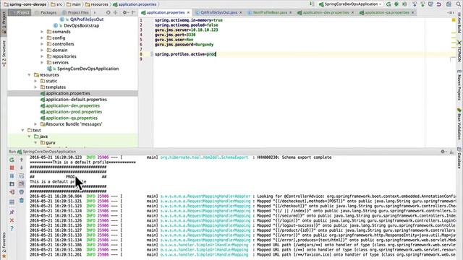Expand the templates folder
Screen dimensions: 463x260
pos(35,87)
